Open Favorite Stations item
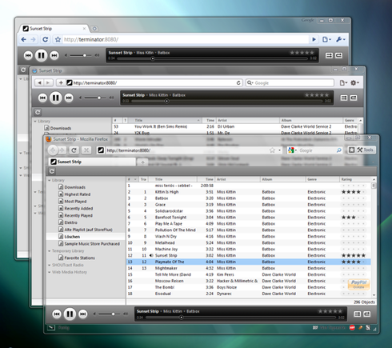The width and height of the screenshot is (392, 348). coord(77,258)
